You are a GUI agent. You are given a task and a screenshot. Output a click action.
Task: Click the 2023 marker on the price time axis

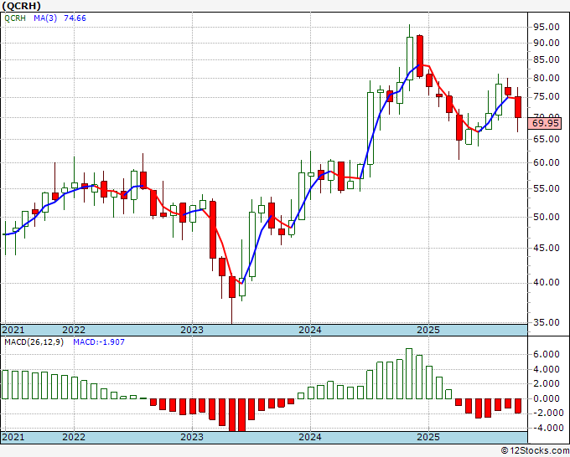click(x=192, y=330)
